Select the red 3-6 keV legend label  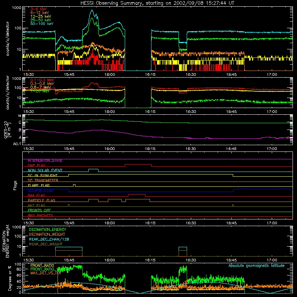click(39, 9)
